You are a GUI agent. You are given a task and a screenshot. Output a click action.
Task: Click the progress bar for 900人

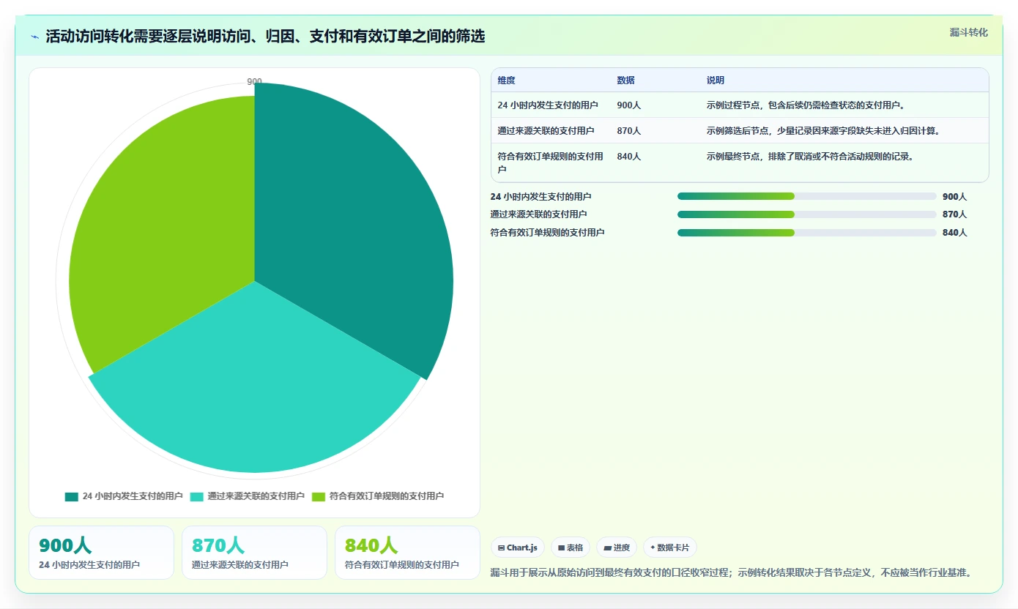[807, 196]
